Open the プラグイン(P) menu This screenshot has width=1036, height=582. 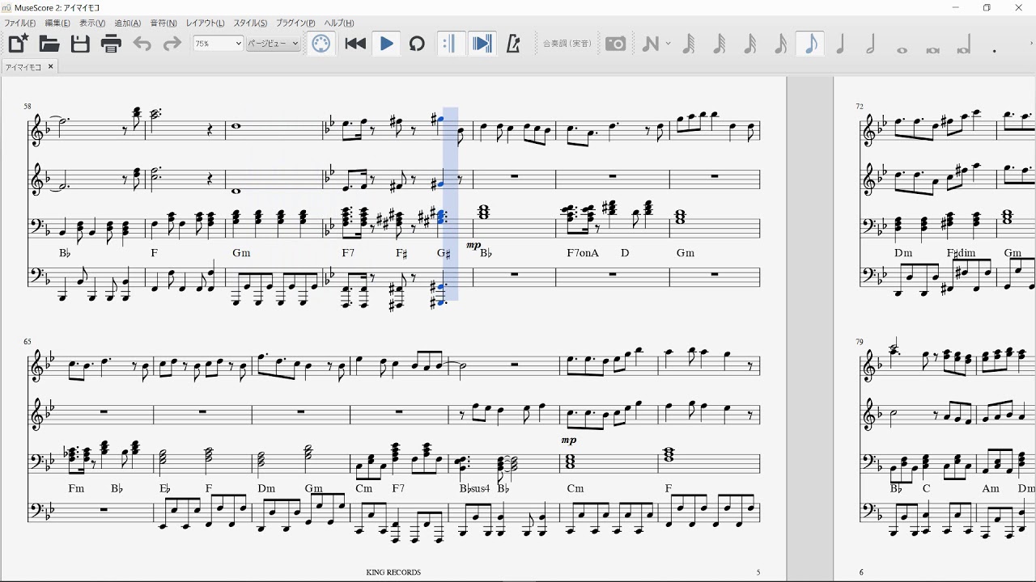pos(295,23)
